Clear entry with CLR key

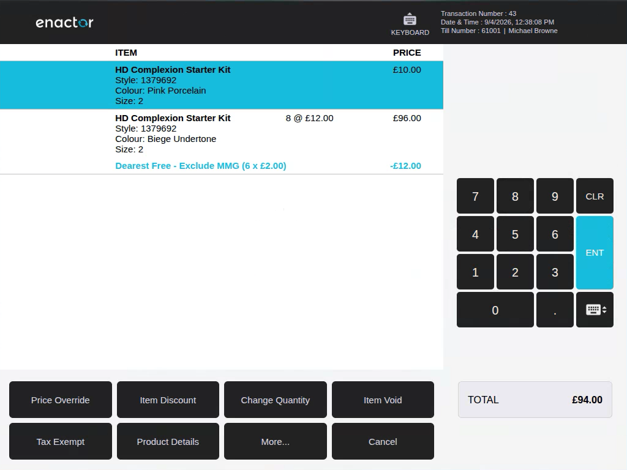595,196
